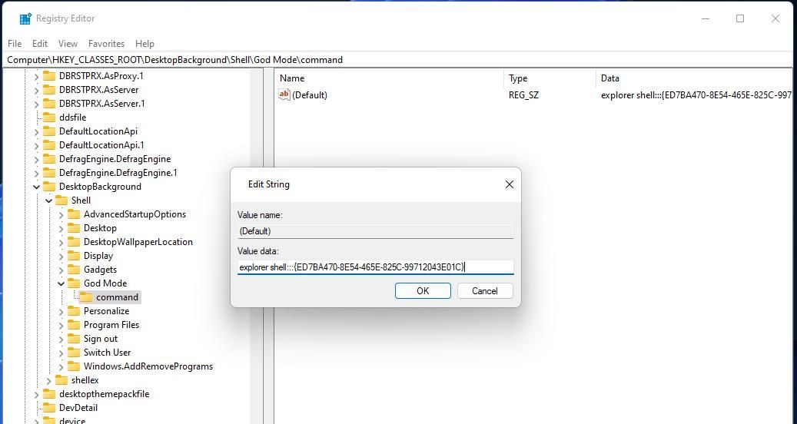797x424 pixels.
Task: Expand DBRSTPRX.AsProxy.1 key
Action: pos(37,76)
